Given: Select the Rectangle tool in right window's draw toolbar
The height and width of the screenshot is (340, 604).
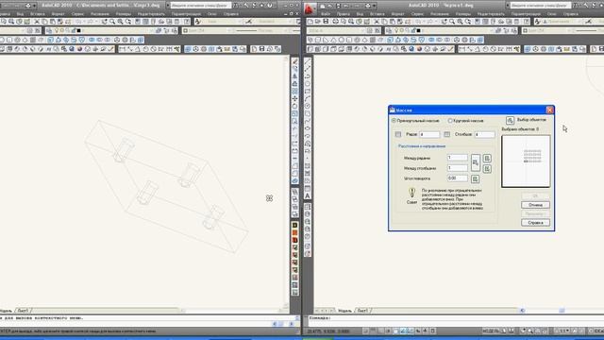Looking at the screenshot, I should pos(308,92).
